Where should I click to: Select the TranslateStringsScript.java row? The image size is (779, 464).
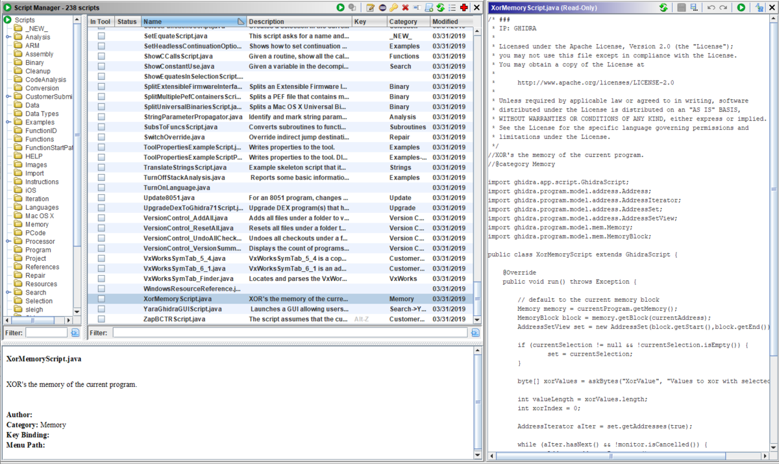point(280,167)
